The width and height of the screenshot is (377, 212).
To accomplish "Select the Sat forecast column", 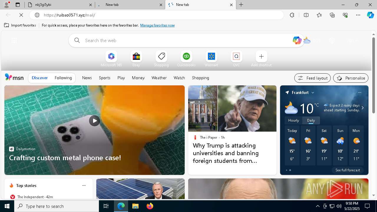I will click(x=324, y=145).
